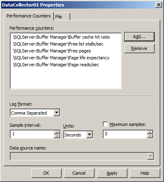Click into the Sample interval field
Screen dimensions: 164x182
32,134
